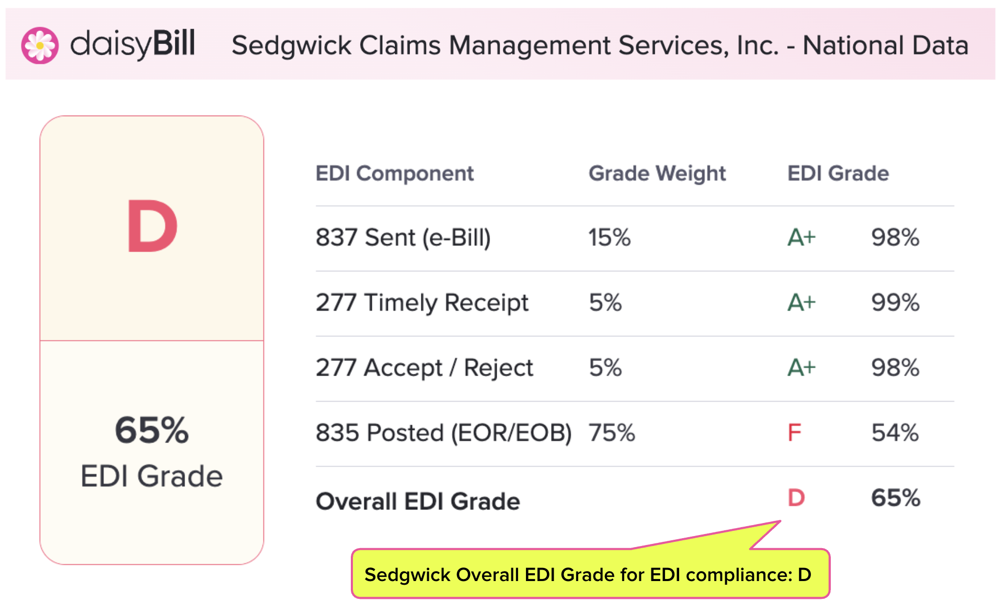Click the EDI Component column header

tap(395, 174)
